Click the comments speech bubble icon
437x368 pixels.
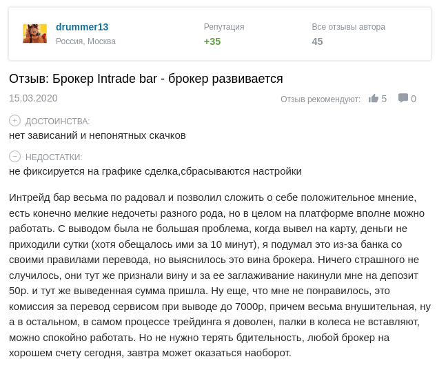pyautogui.click(x=403, y=98)
